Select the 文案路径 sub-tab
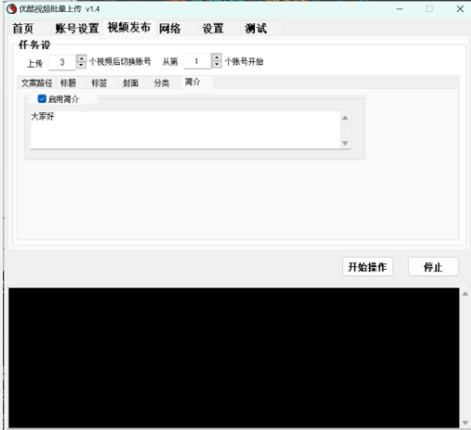Viewport: 471px width, 430px height. point(37,82)
